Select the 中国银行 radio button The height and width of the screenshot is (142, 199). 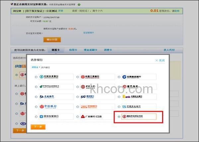(78, 87)
